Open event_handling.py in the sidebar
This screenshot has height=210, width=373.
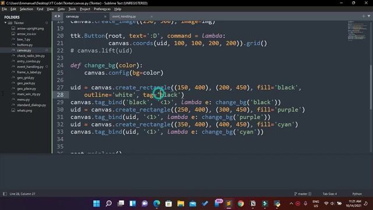point(30,66)
